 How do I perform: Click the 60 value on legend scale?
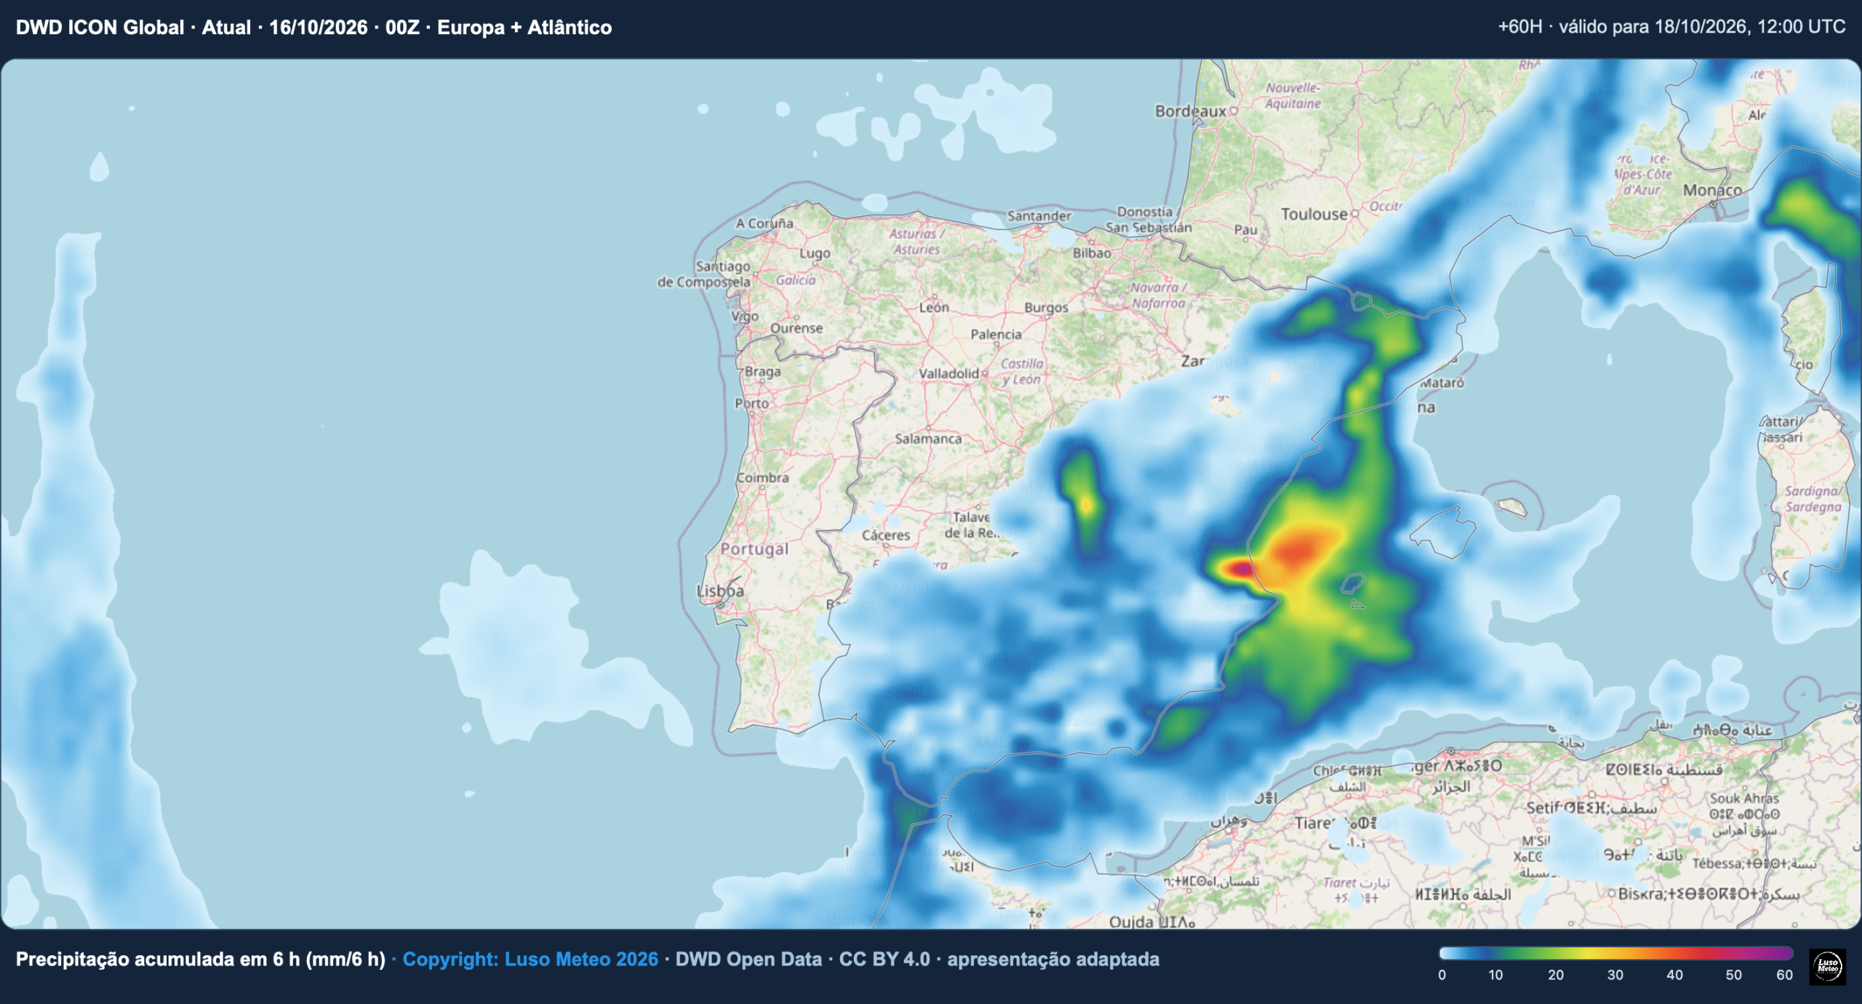[x=1784, y=975]
